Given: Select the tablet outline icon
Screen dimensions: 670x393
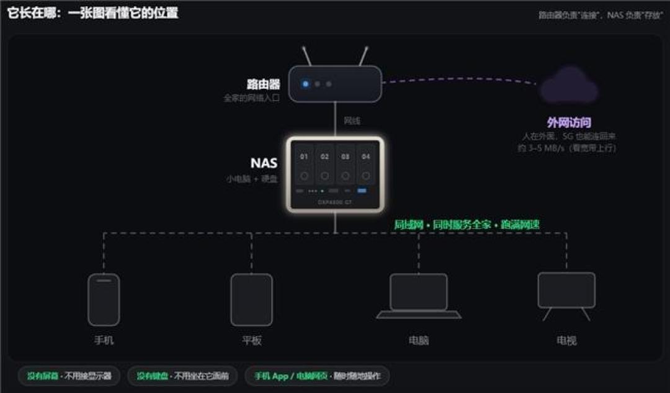Looking at the screenshot, I should [x=252, y=300].
